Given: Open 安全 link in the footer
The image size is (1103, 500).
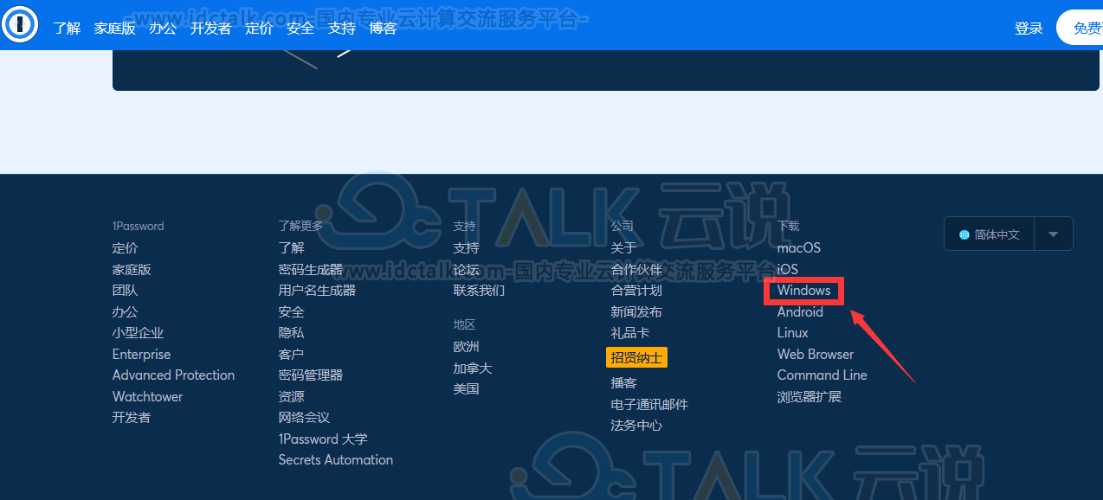Looking at the screenshot, I should 291,311.
